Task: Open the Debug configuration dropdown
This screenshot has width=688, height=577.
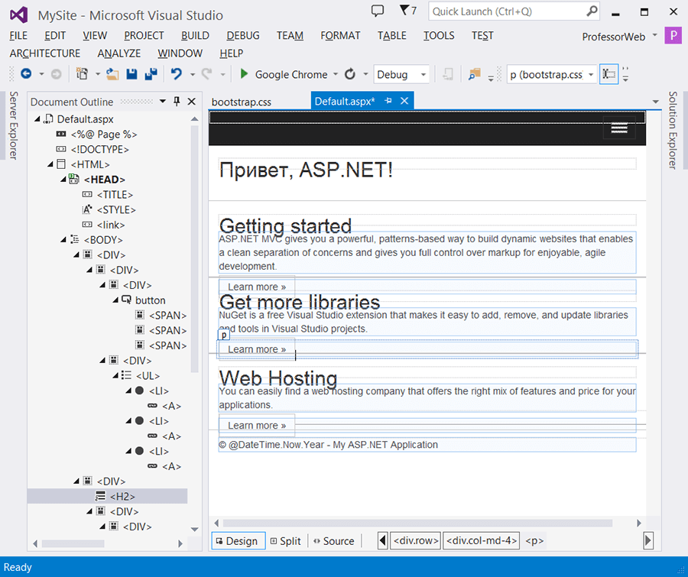Action: [424, 75]
